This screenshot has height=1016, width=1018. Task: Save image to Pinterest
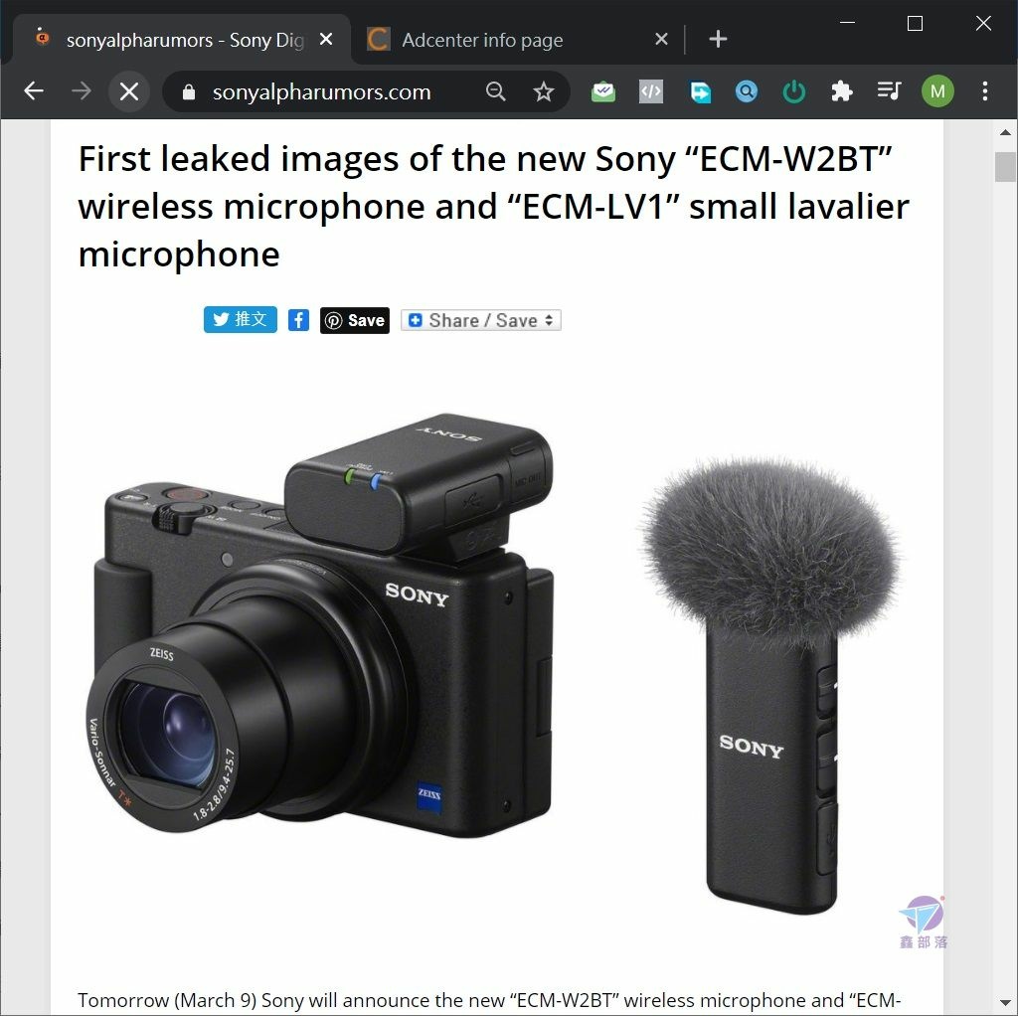[x=355, y=320]
